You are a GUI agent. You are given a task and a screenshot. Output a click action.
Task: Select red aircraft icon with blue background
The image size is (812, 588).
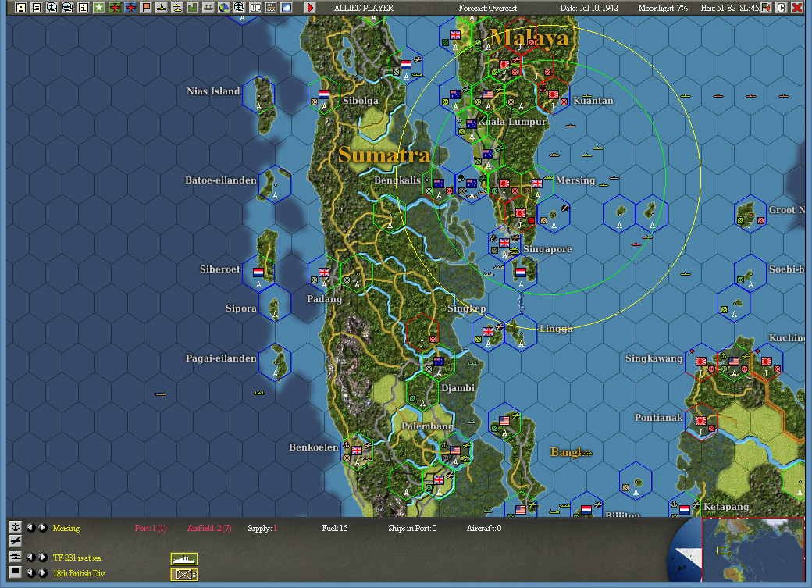[x=130, y=7]
